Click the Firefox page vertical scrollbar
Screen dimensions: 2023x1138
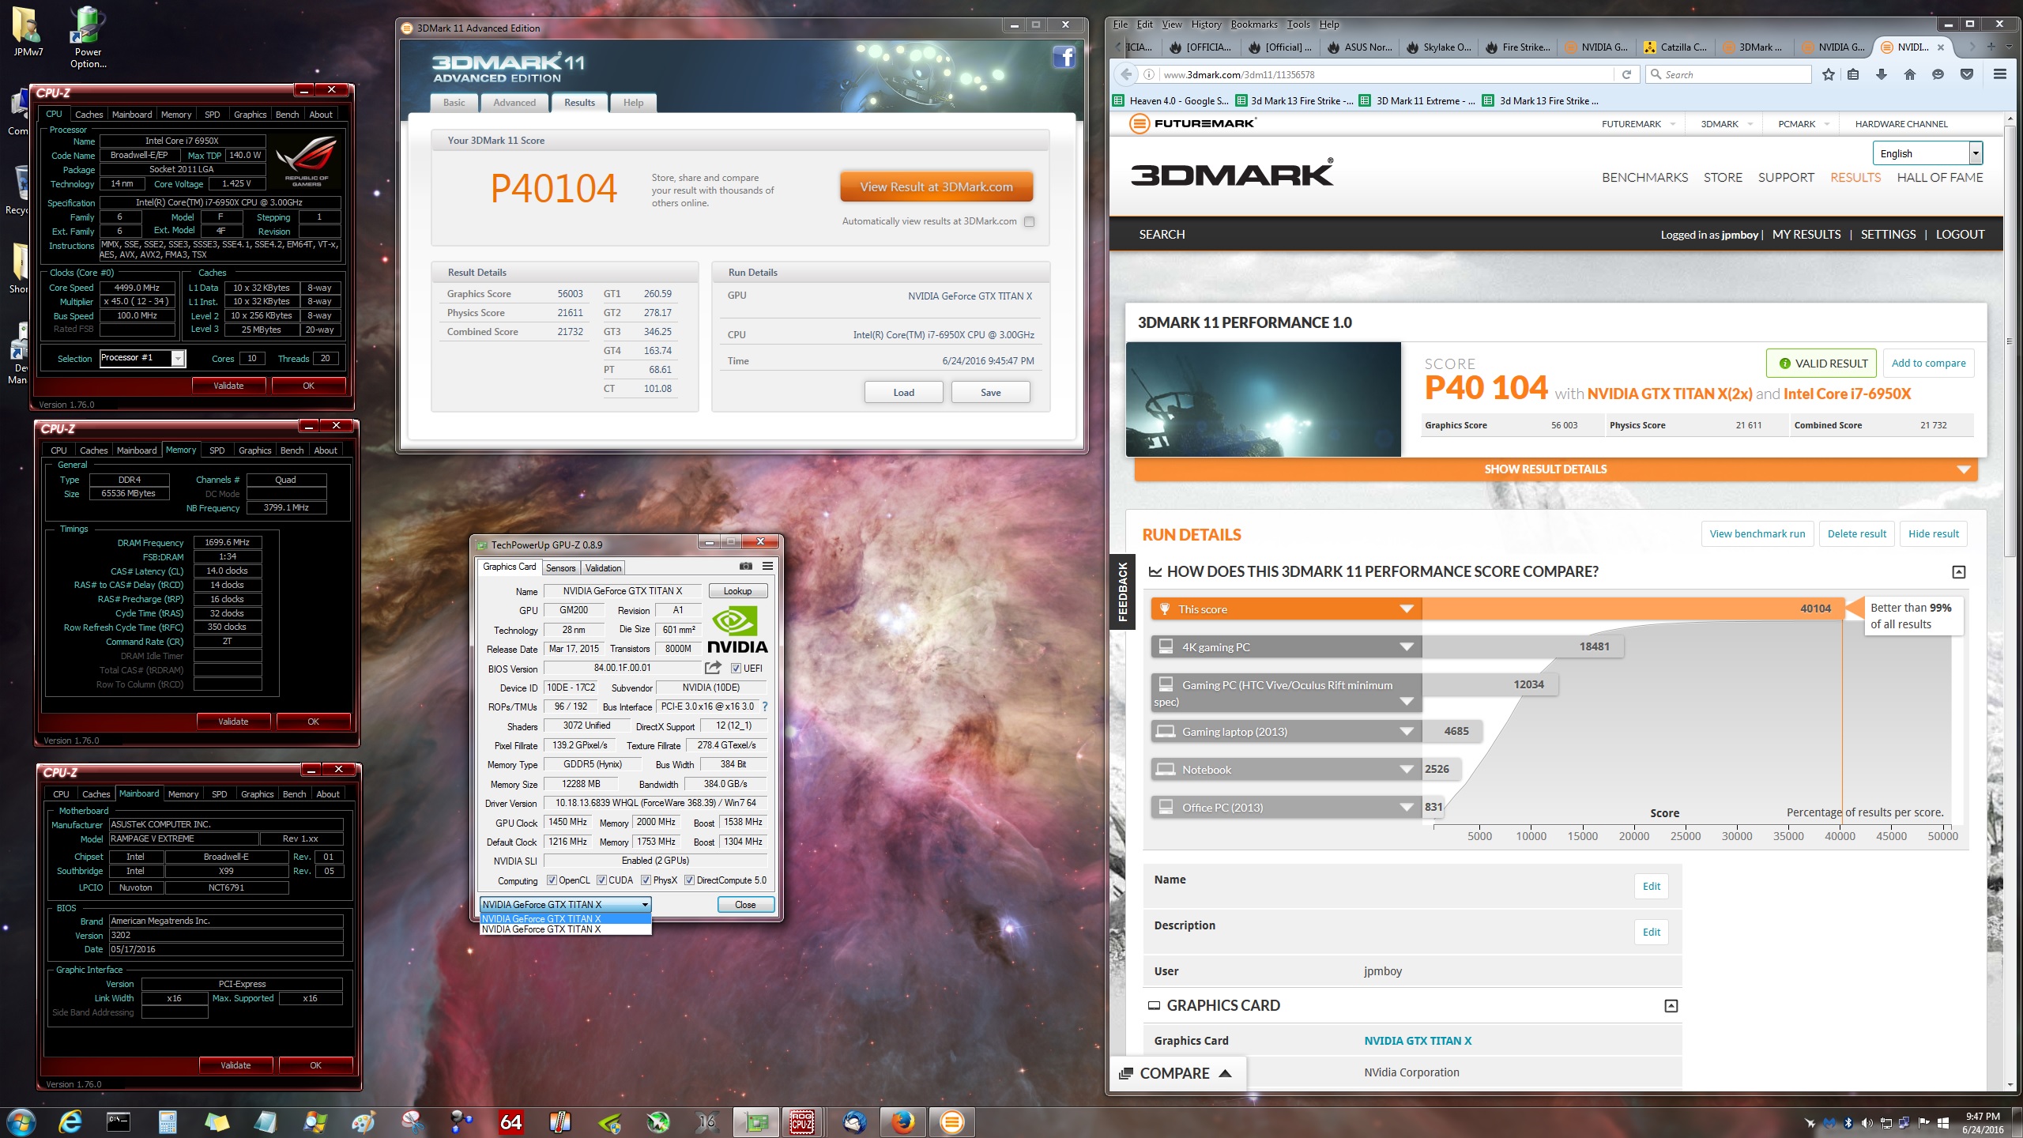click(2010, 340)
